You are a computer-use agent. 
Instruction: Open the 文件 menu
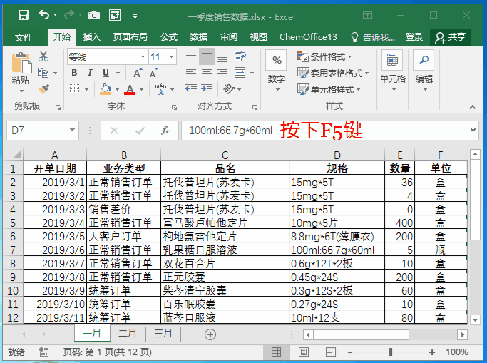point(24,38)
